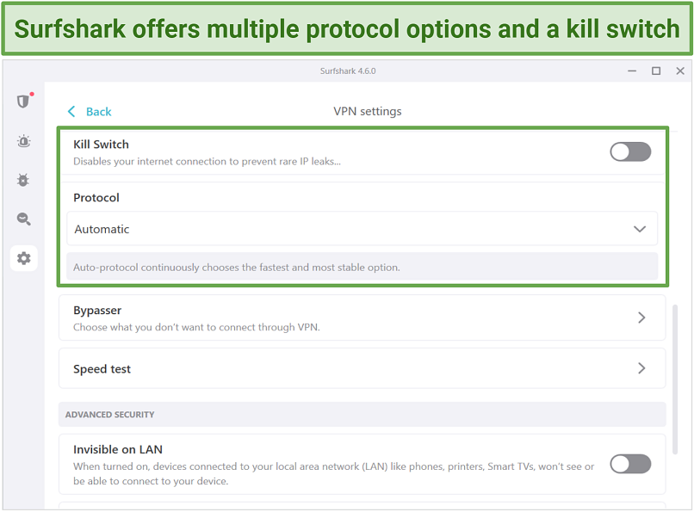Image resolution: width=694 pixels, height=512 pixels.
Task: Minimize the Surfshark window
Action: [631, 71]
